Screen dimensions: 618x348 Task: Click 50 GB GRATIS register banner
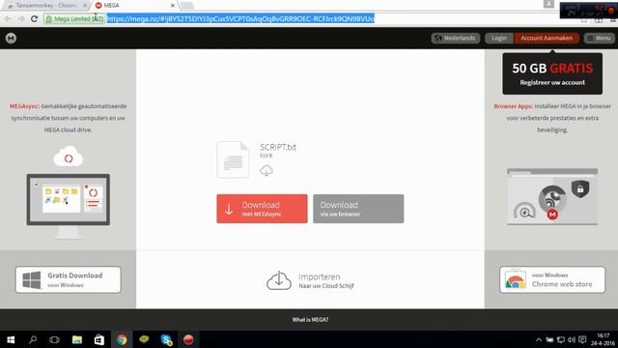click(x=552, y=73)
